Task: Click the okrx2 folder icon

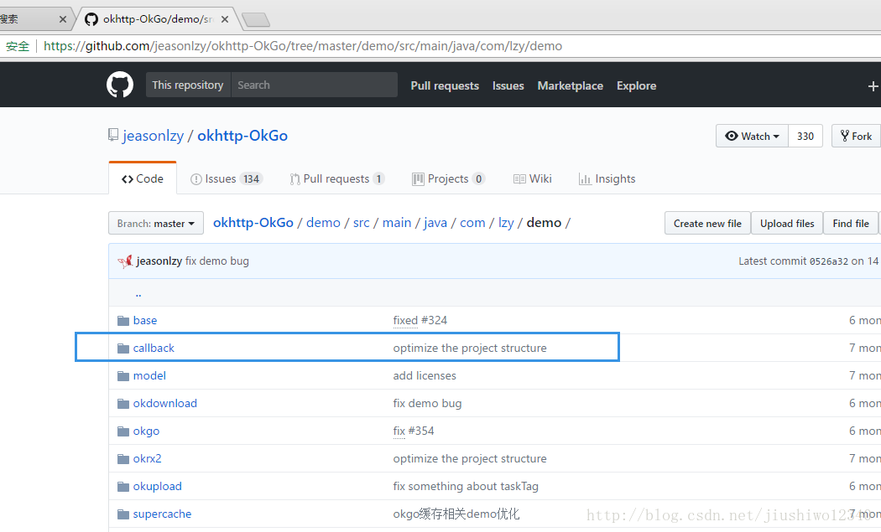Action: tap(123, 458)
